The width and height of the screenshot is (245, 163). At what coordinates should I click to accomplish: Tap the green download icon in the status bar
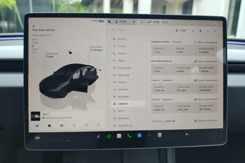(142, 22)
